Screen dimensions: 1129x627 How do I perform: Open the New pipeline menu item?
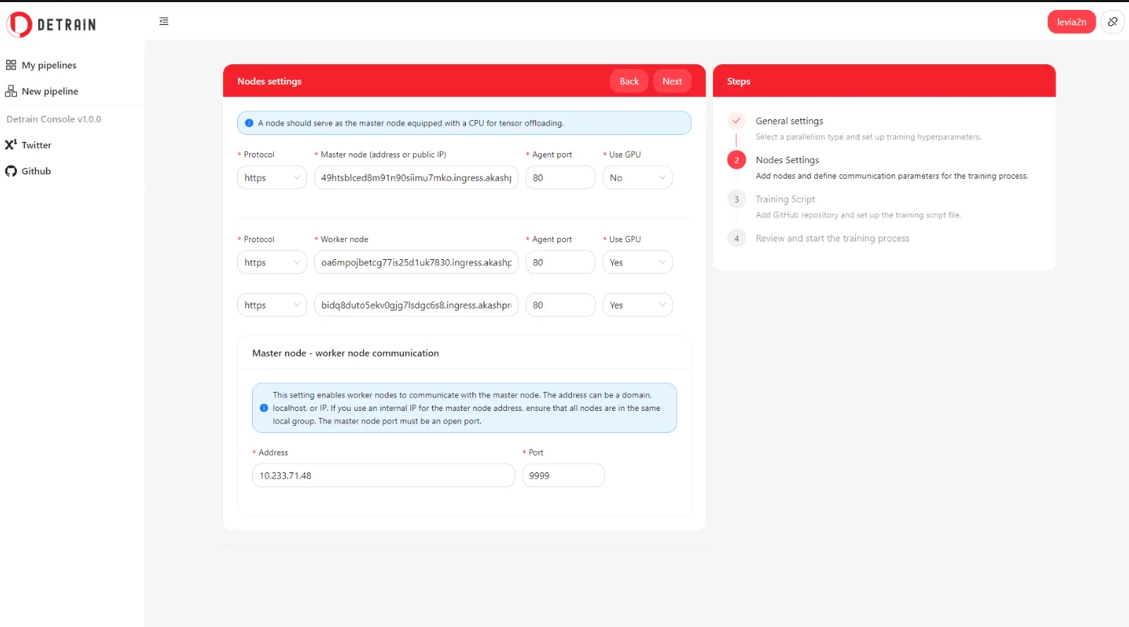coord(49,91)
